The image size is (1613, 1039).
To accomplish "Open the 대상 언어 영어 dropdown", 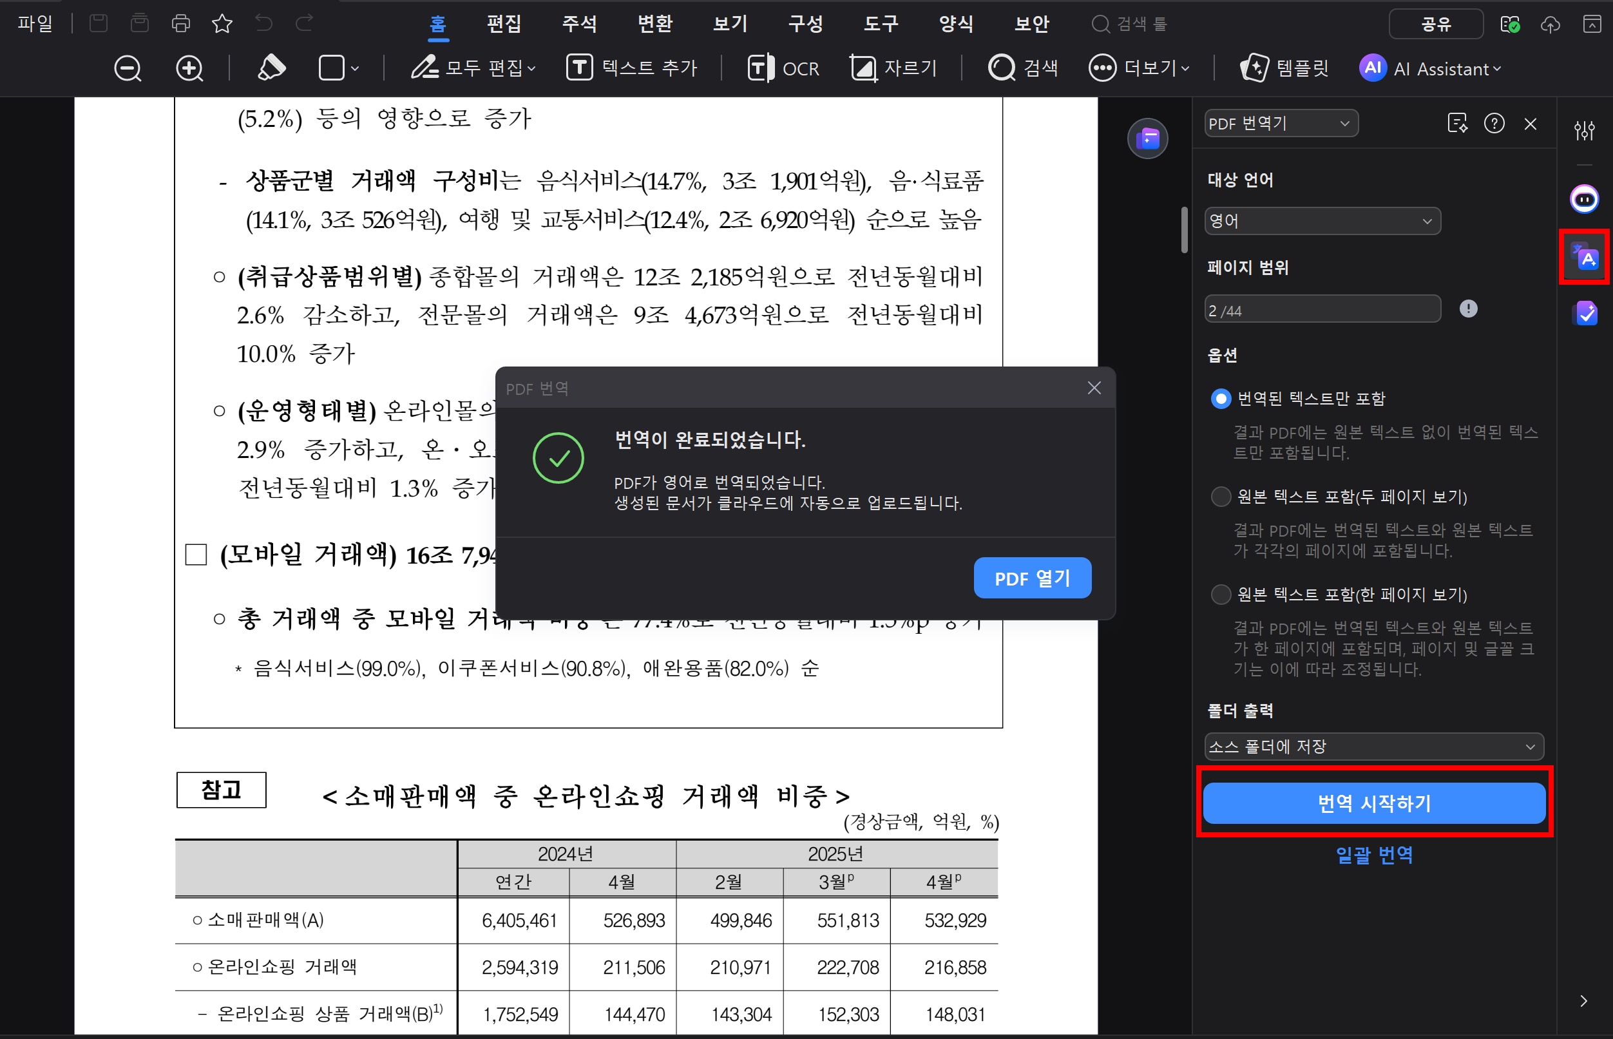I will coord(1322,221).
